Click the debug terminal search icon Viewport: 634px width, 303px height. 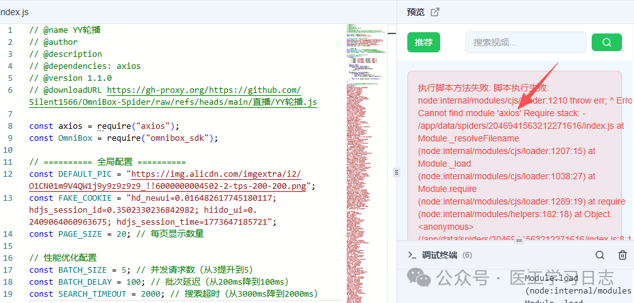600,255
